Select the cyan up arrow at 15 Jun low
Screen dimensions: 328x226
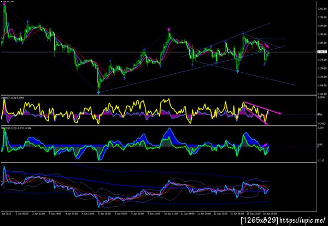pos(237,72)
